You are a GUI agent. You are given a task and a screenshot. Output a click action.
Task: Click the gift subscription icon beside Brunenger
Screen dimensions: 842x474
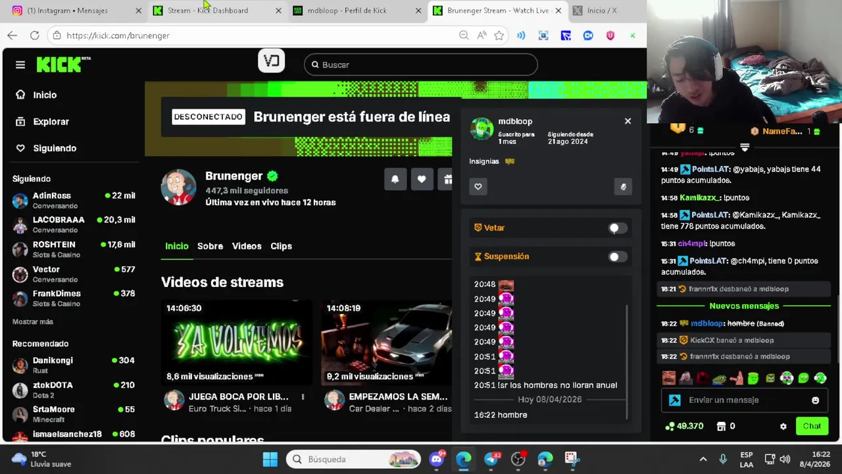447,179
